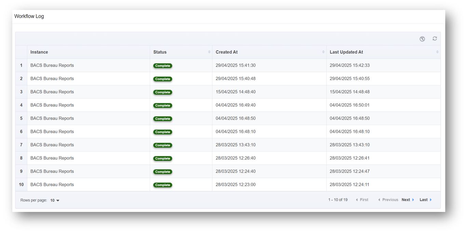Click the Workflow Log title
This screenshot has height=242, width=476.
[x=29, y=16]
